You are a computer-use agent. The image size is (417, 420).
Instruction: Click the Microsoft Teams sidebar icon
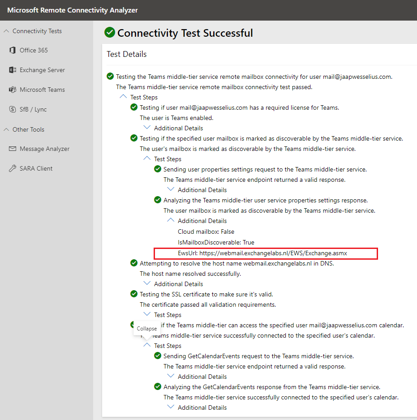pos(13,90)
